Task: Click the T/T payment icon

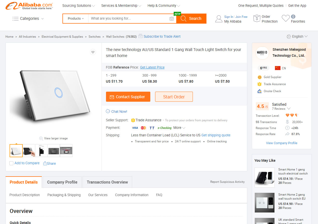Action: point(152,128)
